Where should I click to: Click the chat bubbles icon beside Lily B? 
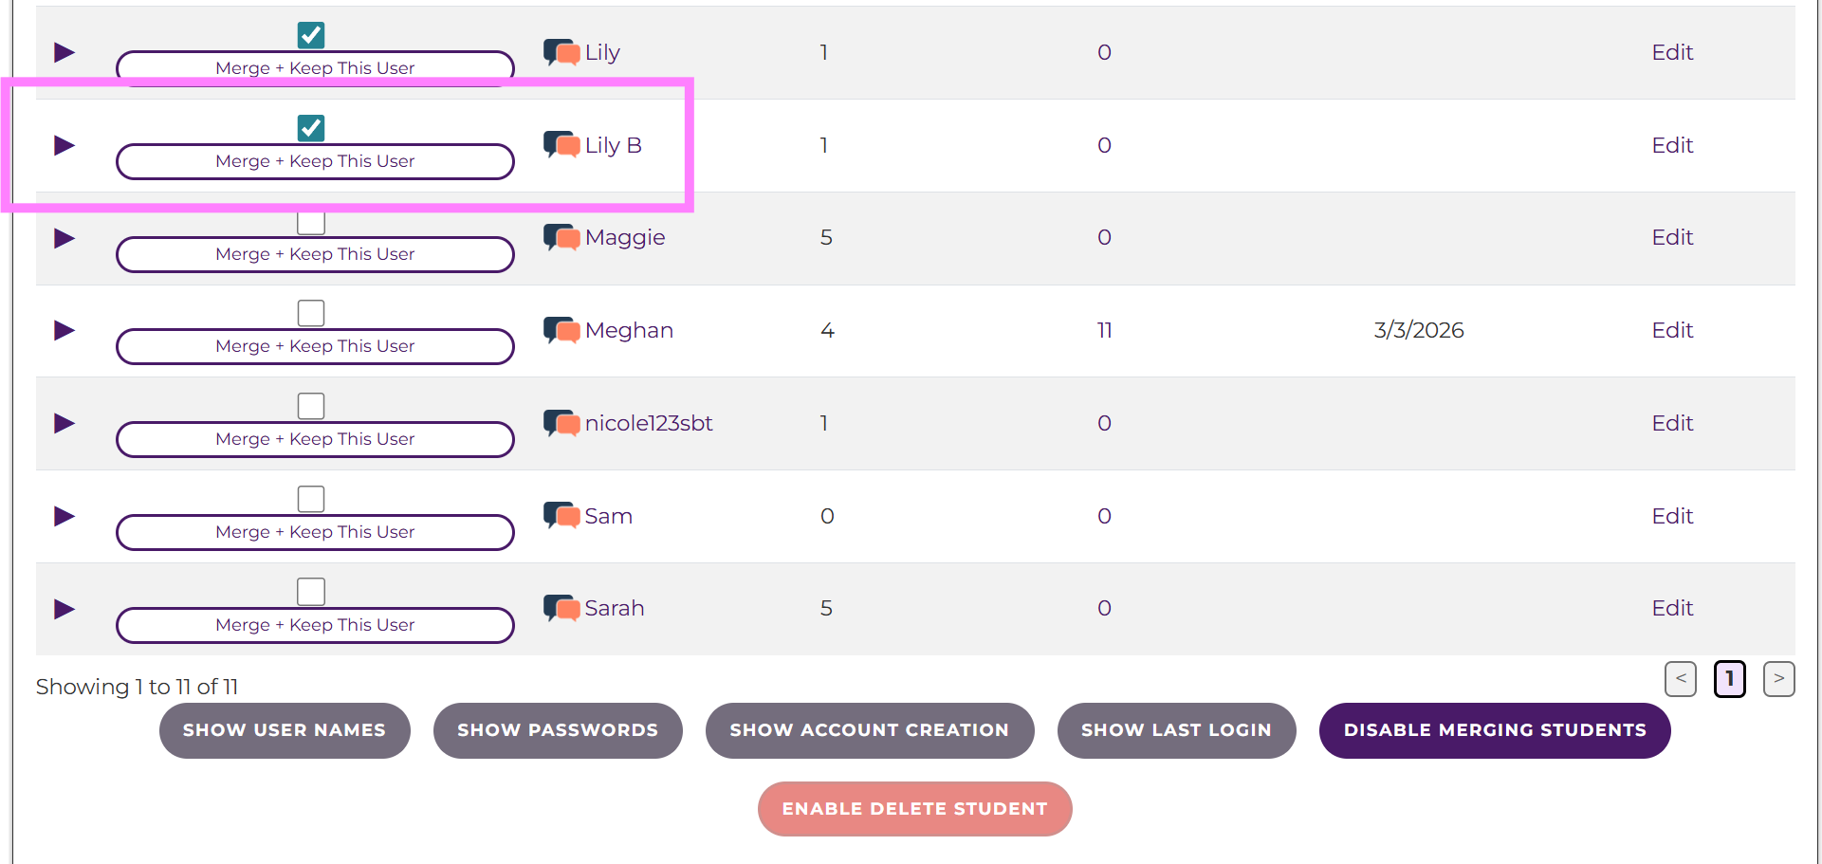coord(561,145)
